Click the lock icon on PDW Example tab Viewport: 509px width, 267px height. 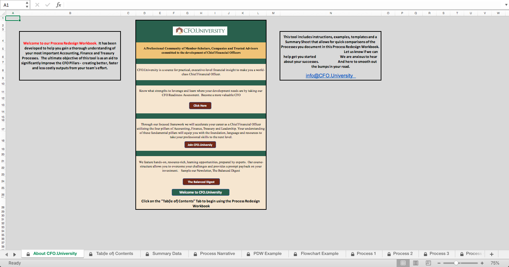248,254
